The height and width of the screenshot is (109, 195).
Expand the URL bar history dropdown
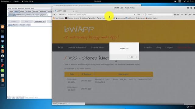[x=135, y=15]
